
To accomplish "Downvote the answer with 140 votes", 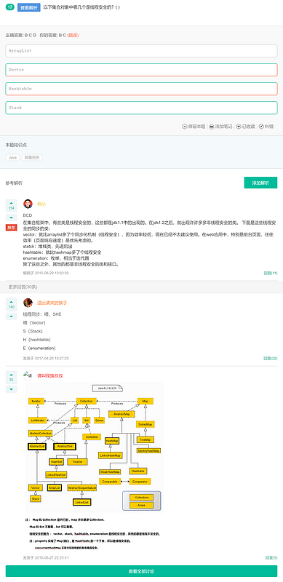I will coord(11,316).
